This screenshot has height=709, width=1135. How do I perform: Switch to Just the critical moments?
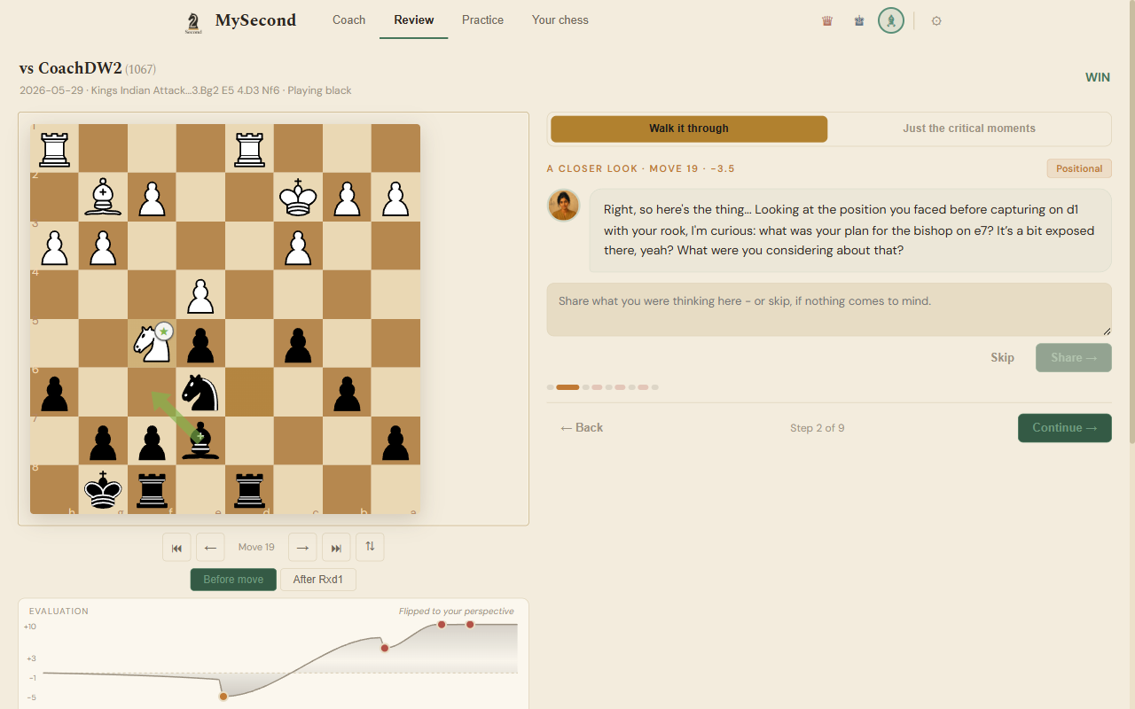click(x=969, y=129)
